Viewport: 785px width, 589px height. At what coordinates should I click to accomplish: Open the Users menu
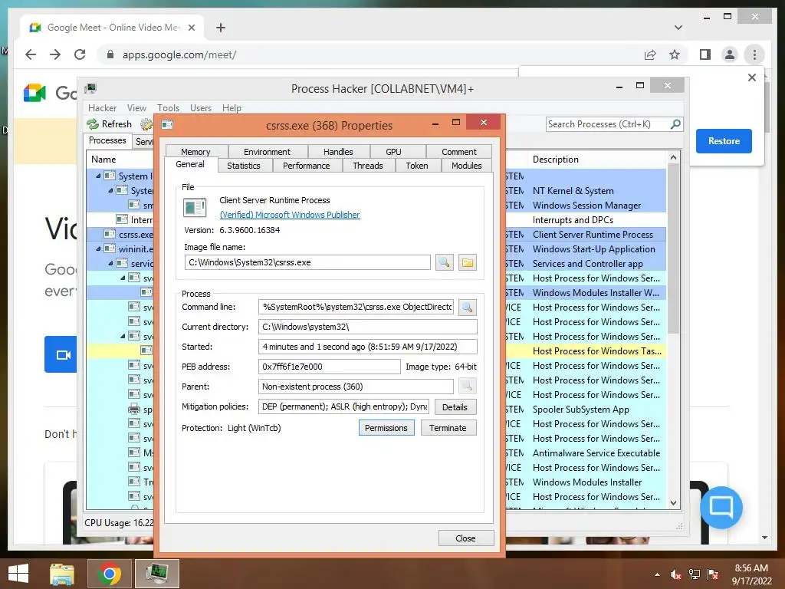point(201,107)
